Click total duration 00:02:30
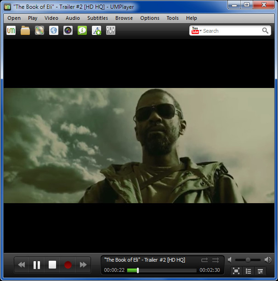Image resolution: width=278 pixels, height=281 pixels. point(210,270)
